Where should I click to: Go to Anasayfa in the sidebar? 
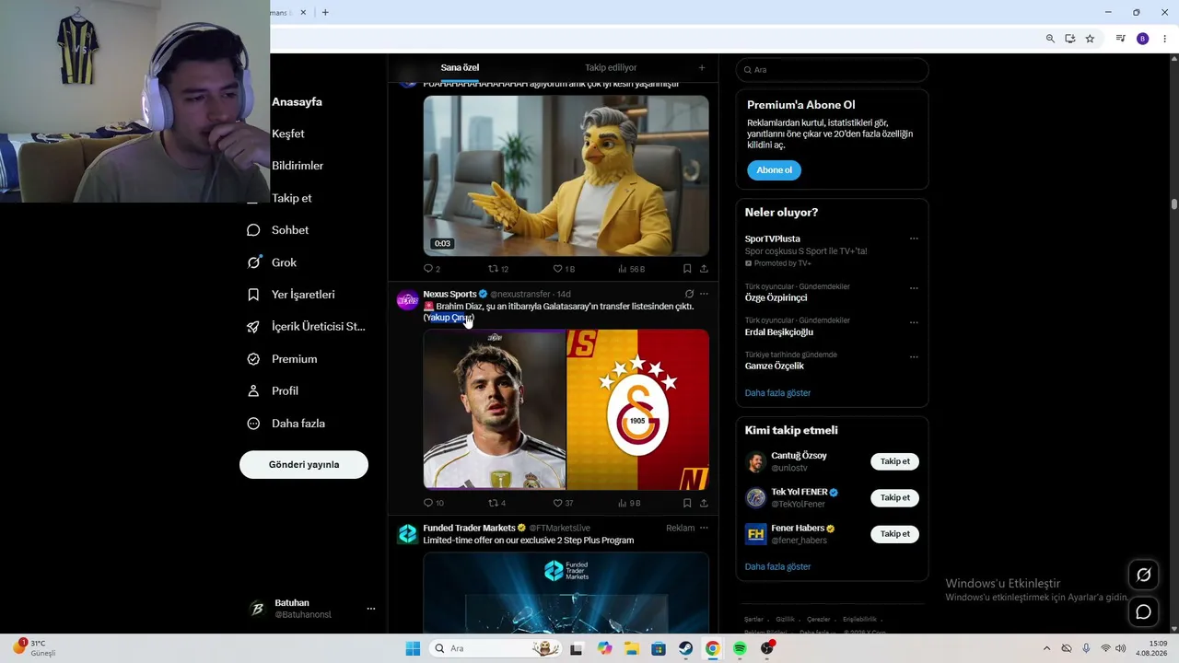297,101
